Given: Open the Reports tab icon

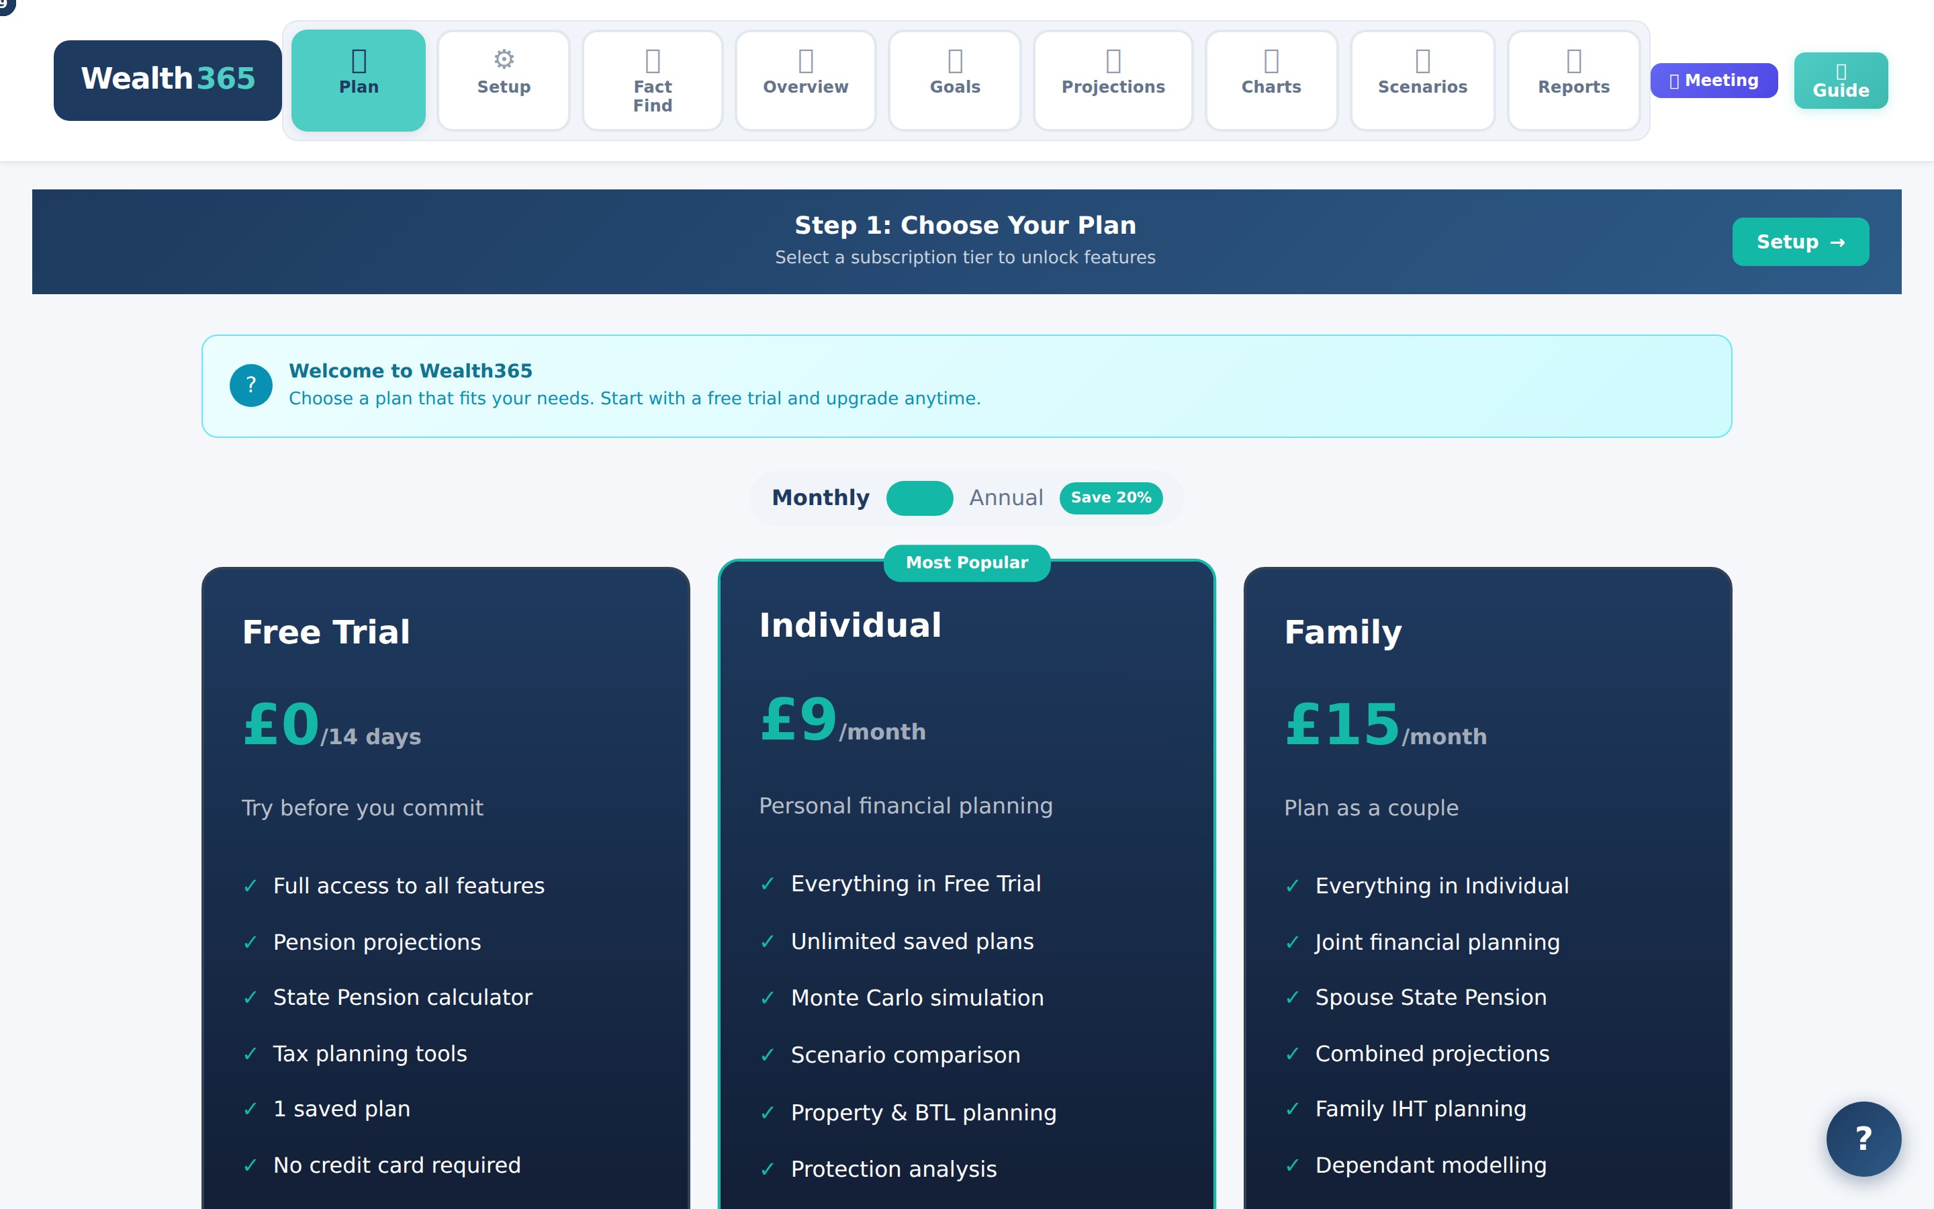Looking at the screenshot, I should pyautogui.click(x=1573, y=60).
